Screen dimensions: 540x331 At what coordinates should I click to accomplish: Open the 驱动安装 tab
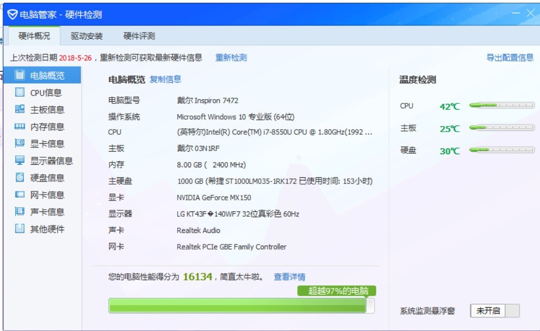click(x=87, y=36)
